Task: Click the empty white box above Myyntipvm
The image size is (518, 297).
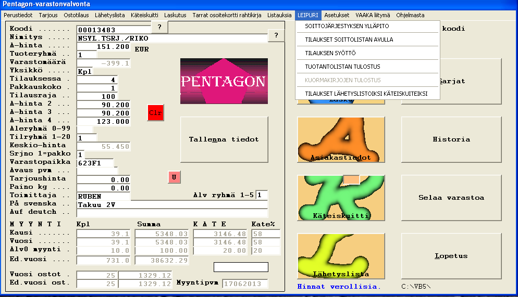Action: pos(241,267)
